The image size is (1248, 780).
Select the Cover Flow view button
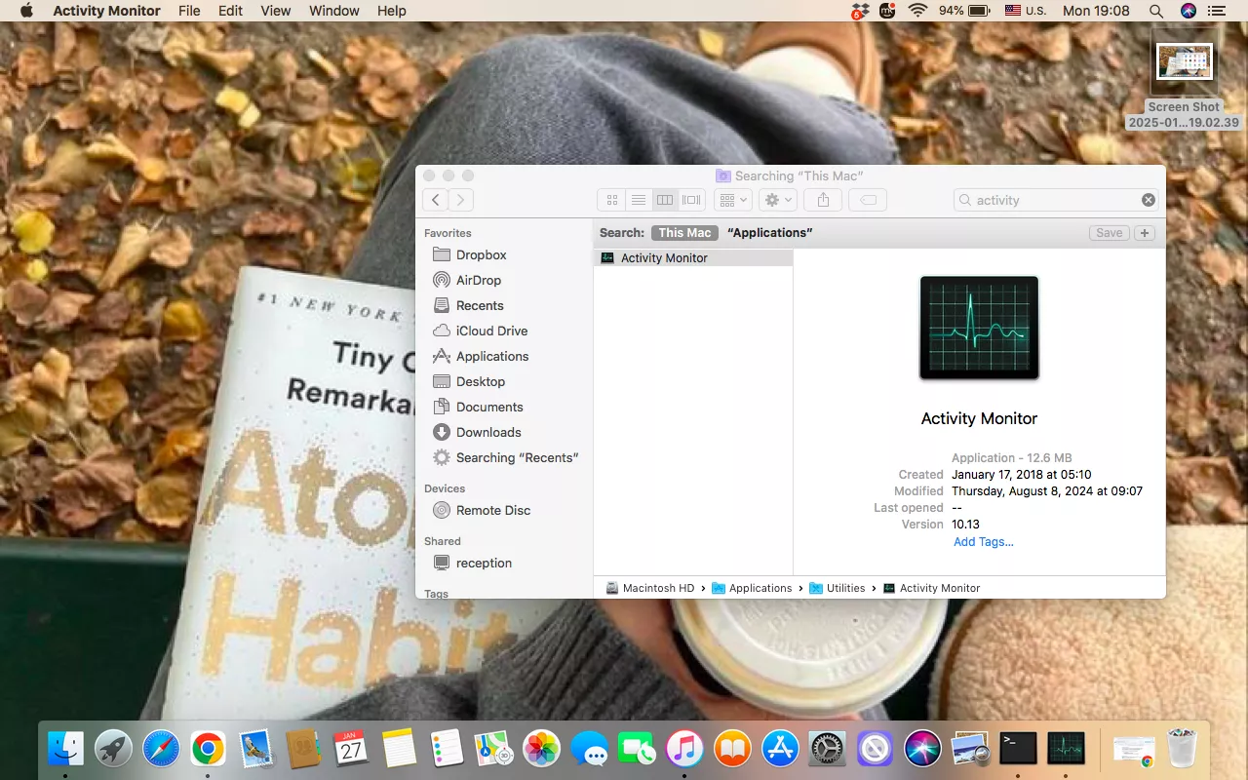tap(691, 200)
